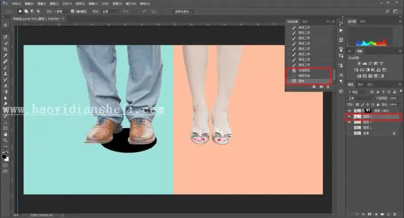Select the Eyedropper tool

click(x=5, y=56)
